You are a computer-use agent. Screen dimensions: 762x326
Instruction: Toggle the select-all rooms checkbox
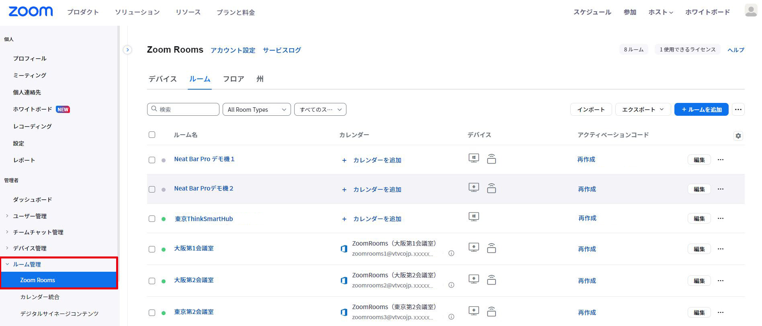coord(152,135)
